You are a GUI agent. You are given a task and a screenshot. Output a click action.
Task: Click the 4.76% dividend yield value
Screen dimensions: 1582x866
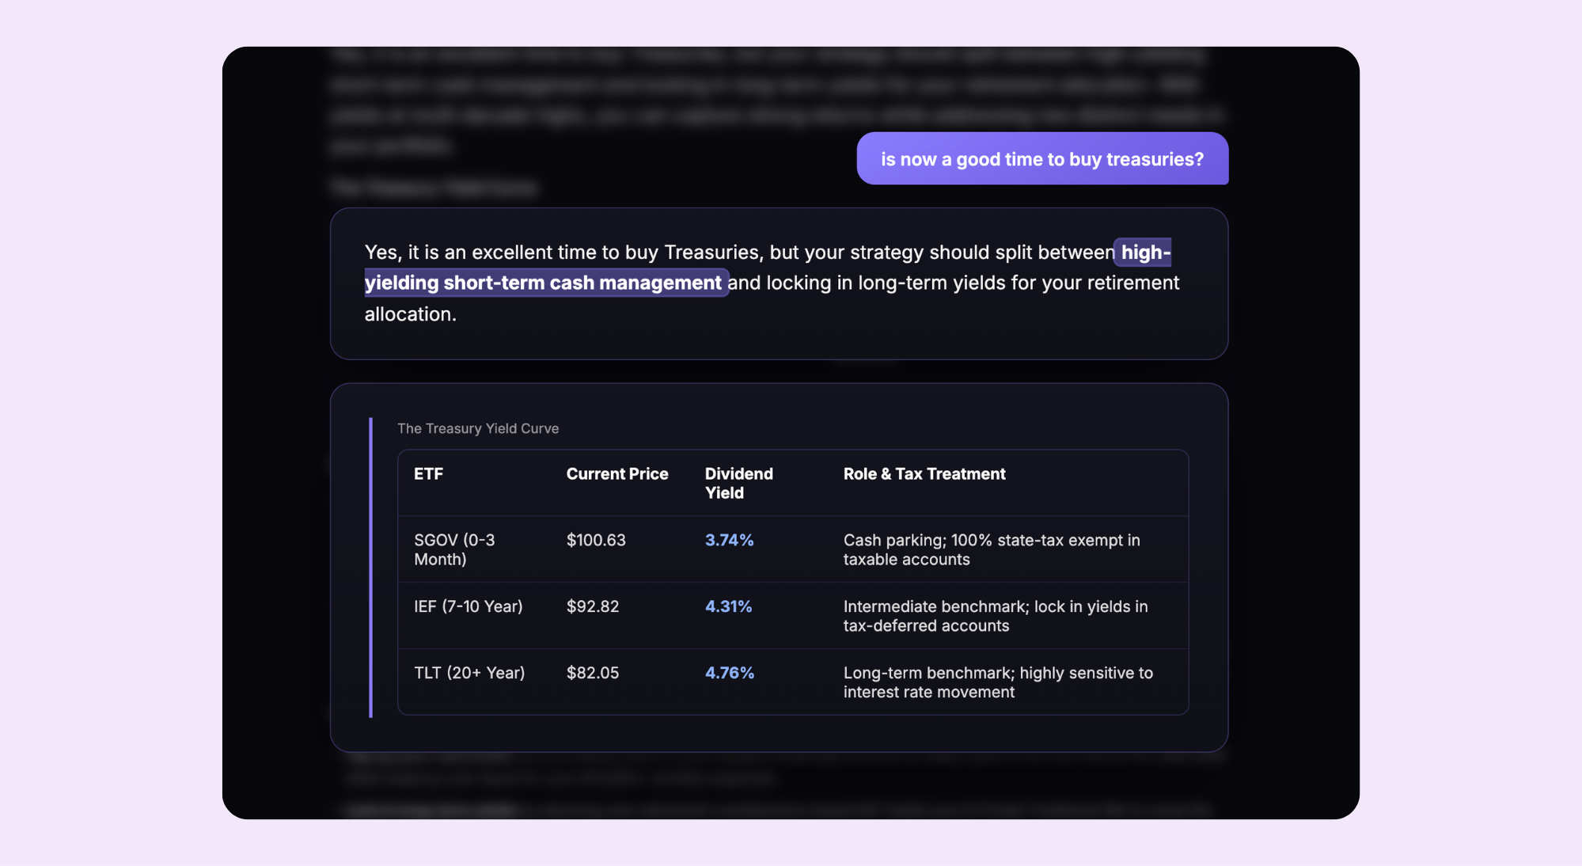pos(729,673)
